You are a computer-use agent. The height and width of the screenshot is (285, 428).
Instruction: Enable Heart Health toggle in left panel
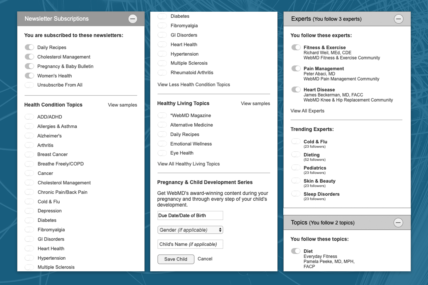[29, 249]
